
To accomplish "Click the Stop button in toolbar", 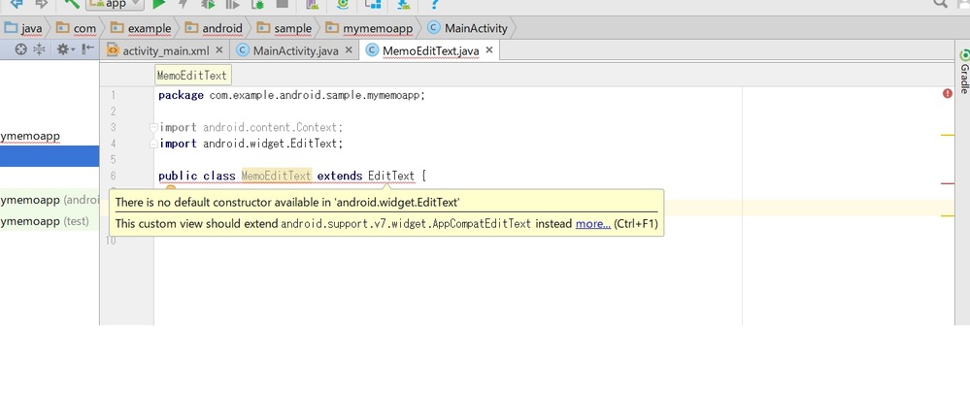I will (283, 5).
